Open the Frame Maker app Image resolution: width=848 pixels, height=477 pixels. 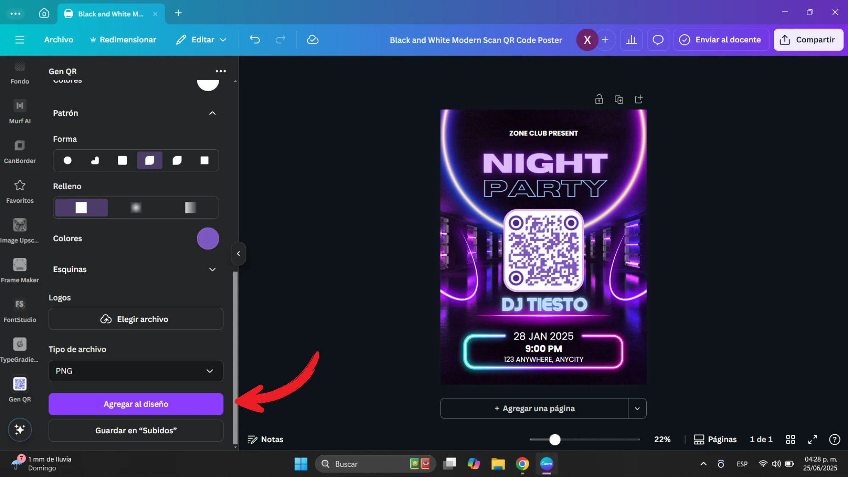click(x=20, y=271)
